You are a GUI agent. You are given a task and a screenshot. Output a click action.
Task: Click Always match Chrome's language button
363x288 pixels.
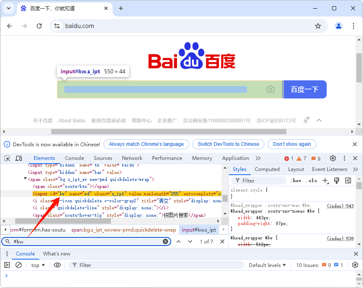pyautogui.click(x=146, y=144)
